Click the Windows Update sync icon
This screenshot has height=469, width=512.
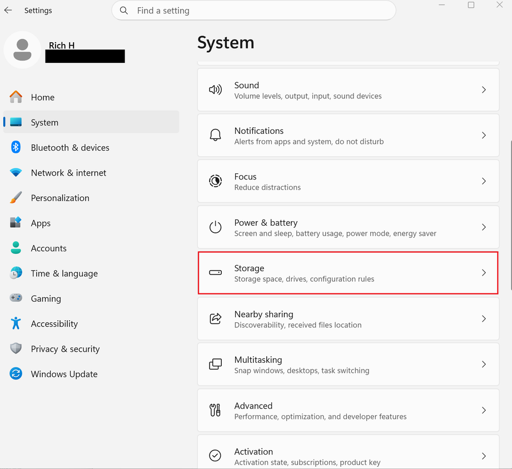tap(16, 373)
